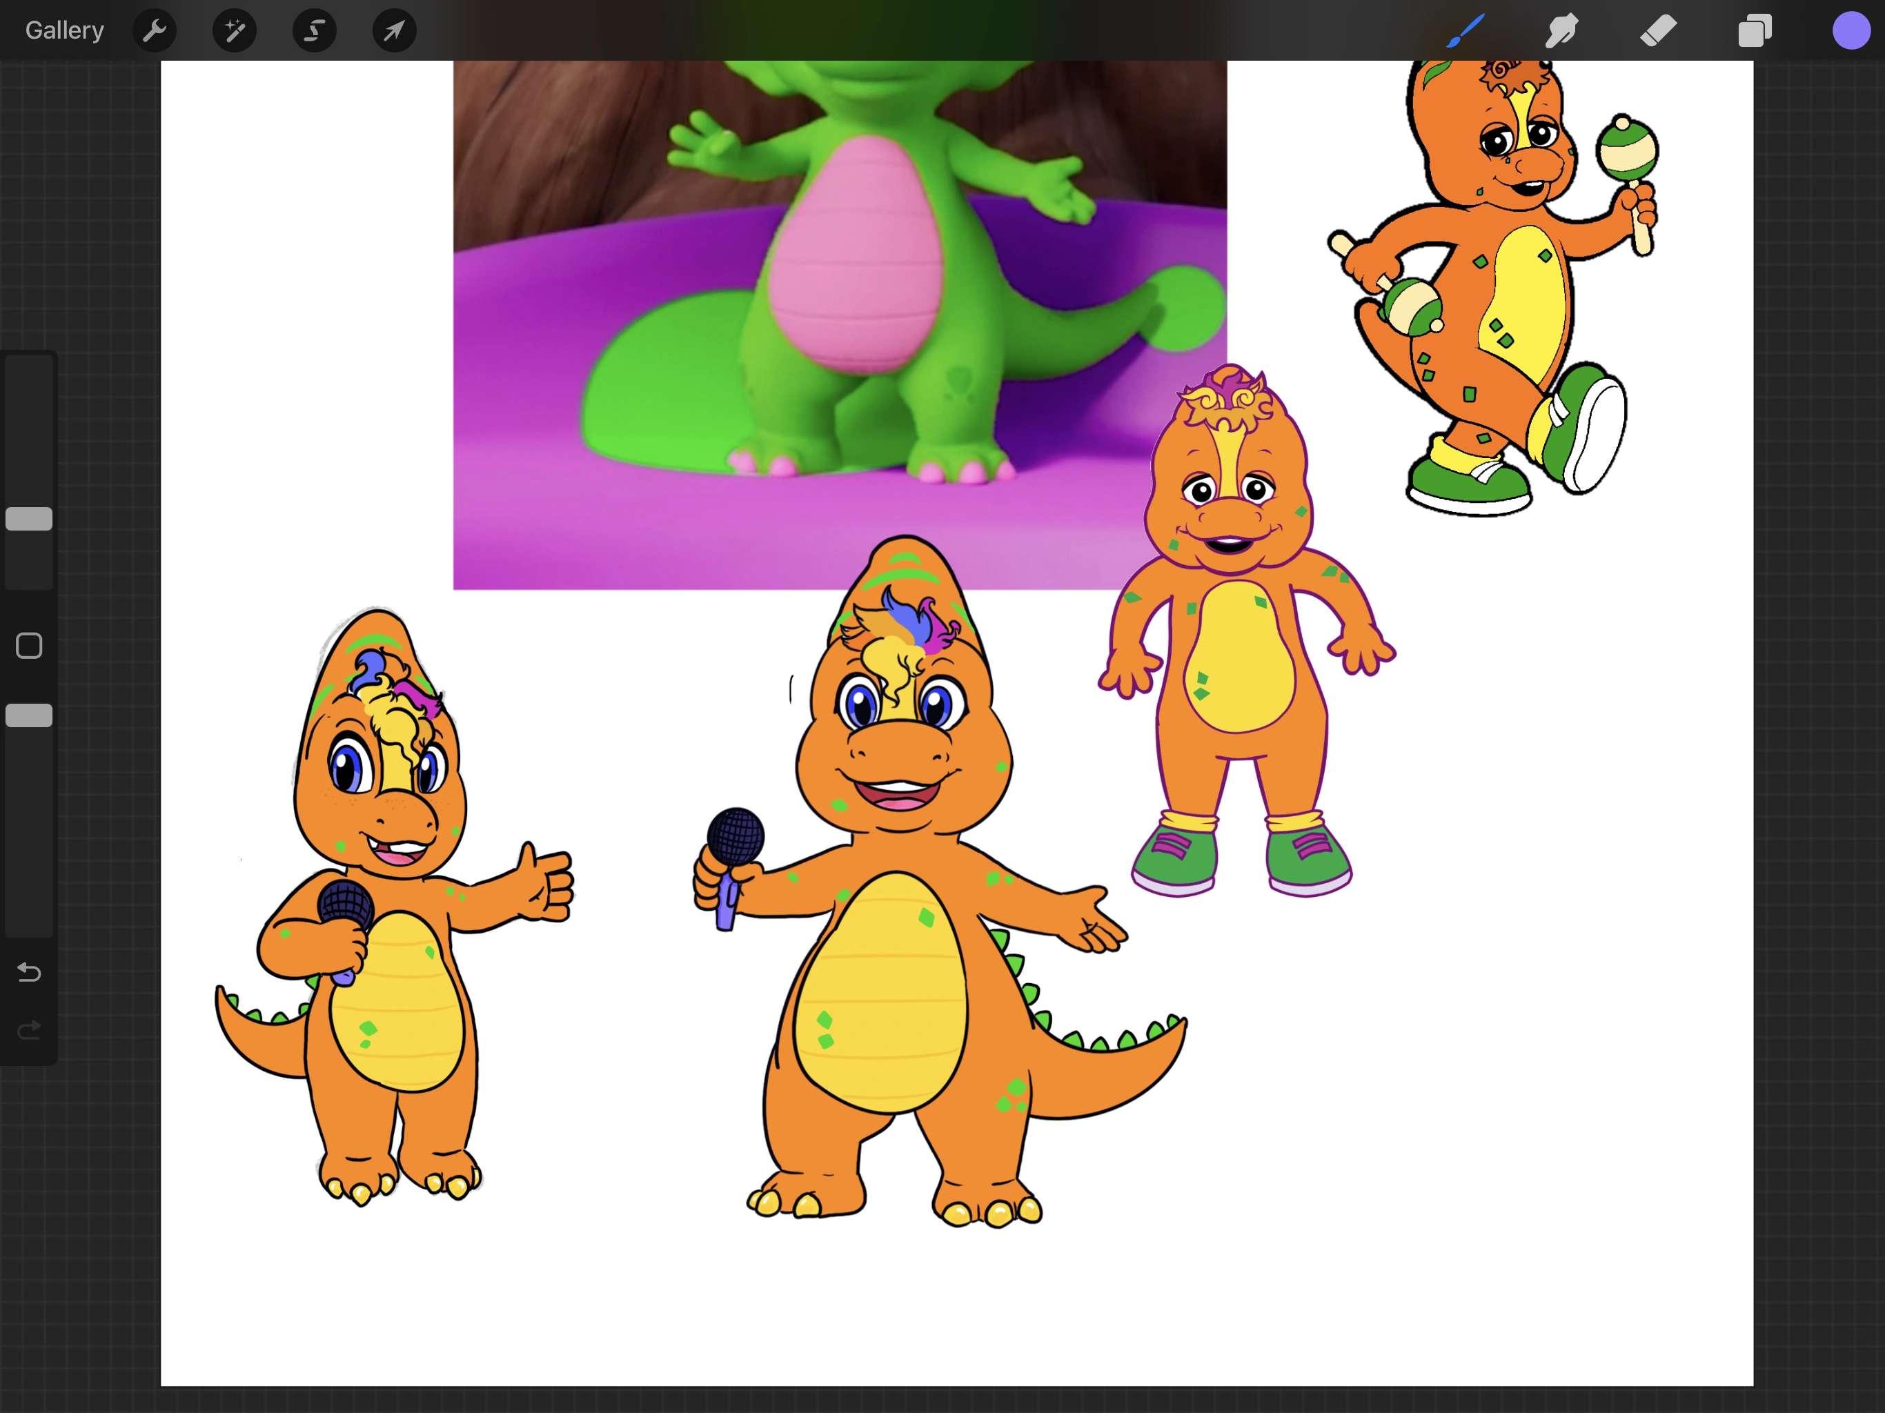Open the Layers panel
Screen dimensions: 1885x1413
point(1755,32)
